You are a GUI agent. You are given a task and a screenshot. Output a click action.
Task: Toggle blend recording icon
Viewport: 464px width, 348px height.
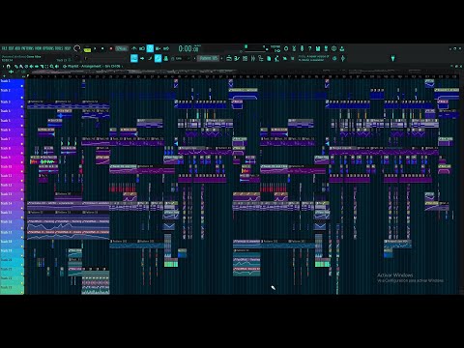(x=158, y=48)
